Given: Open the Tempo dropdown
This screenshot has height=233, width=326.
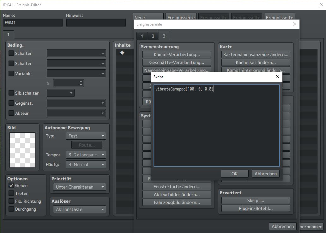Looking at the screenshot, I should pos(86,155).
